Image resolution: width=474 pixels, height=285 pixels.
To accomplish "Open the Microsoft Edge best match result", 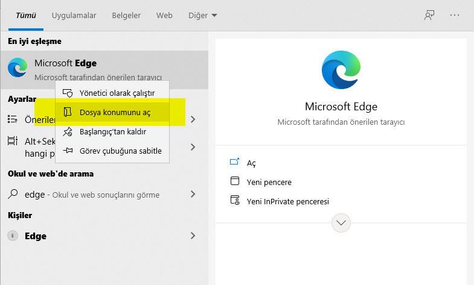I will (x=104, y=70).
